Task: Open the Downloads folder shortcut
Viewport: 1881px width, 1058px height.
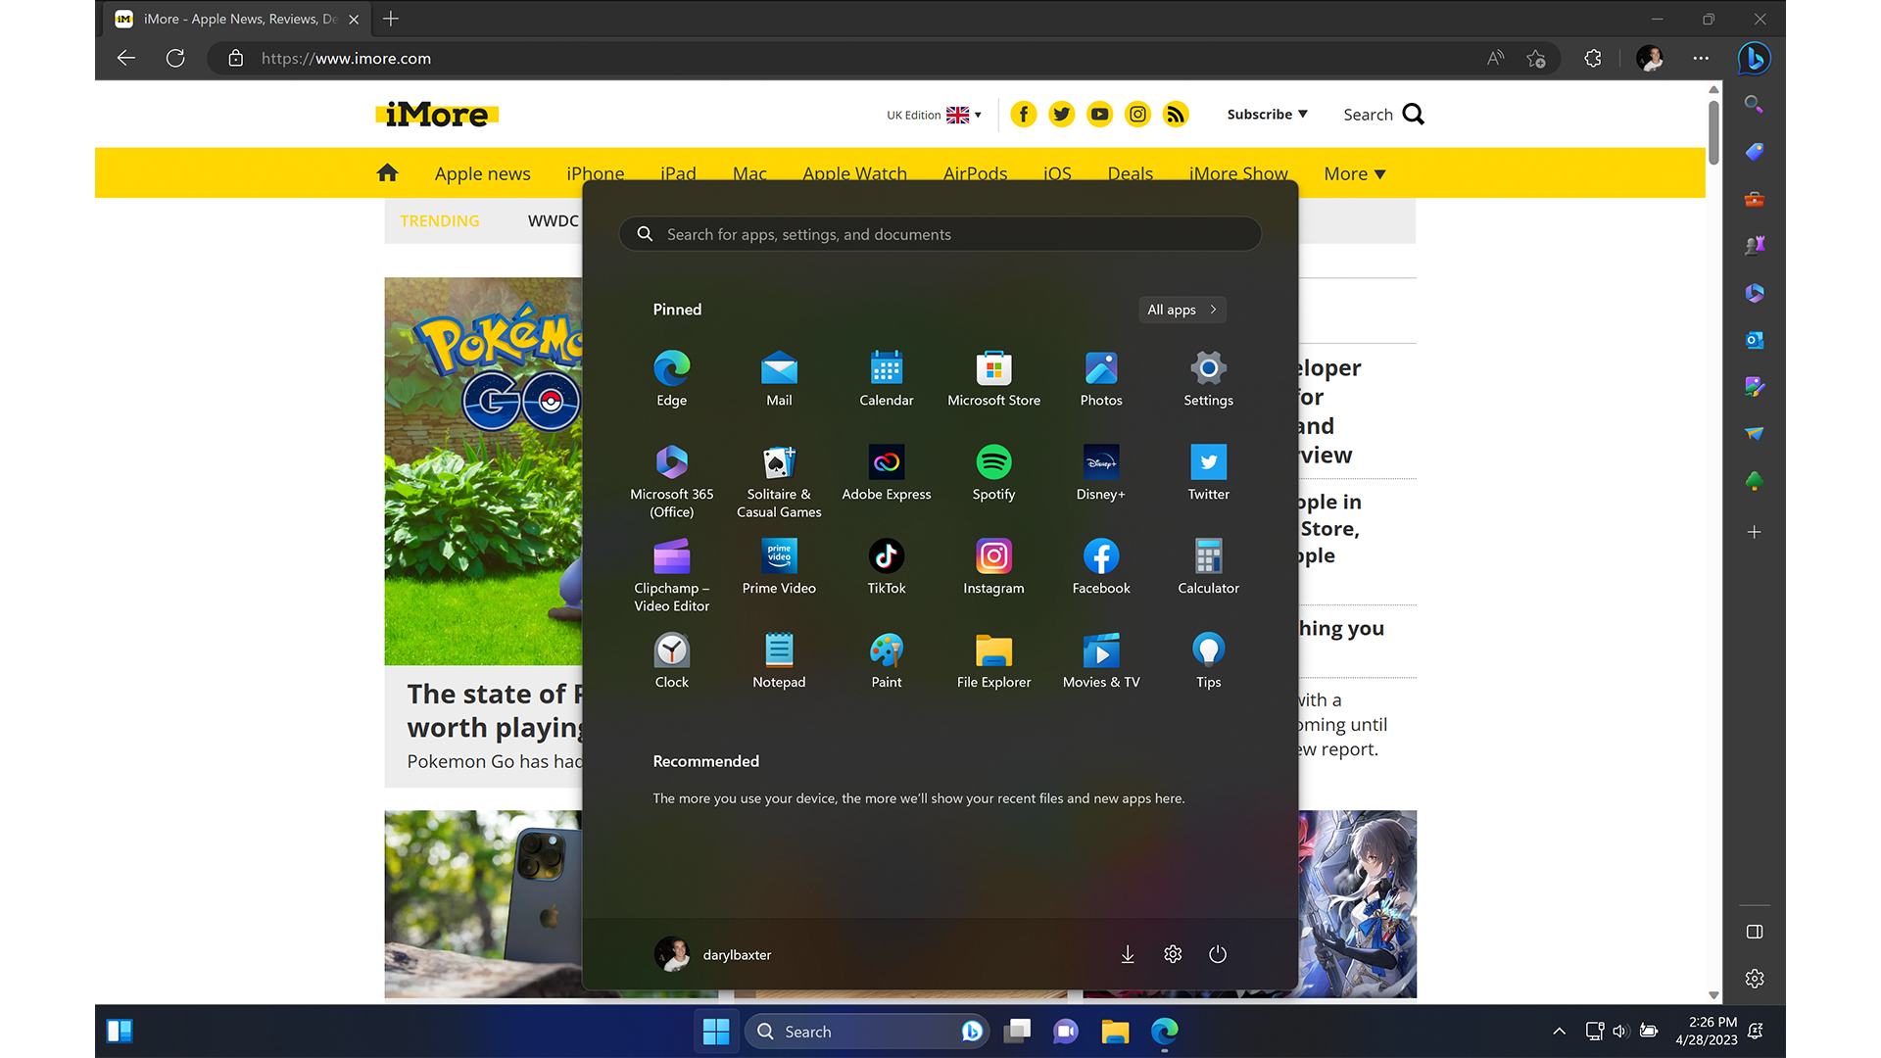Action: click(1128, 954)
